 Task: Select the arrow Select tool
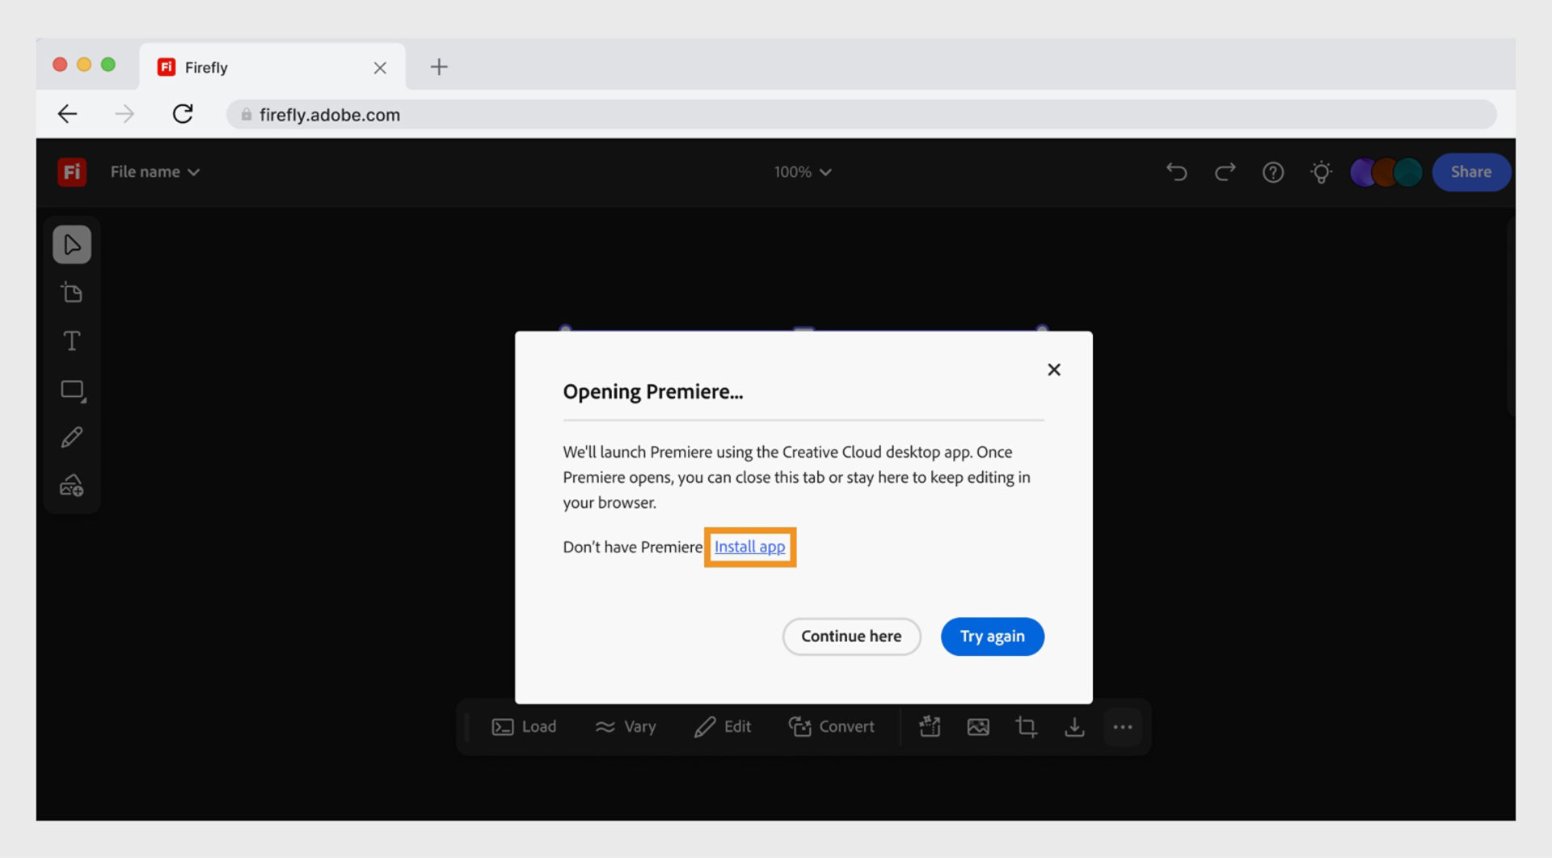point(72,244)
